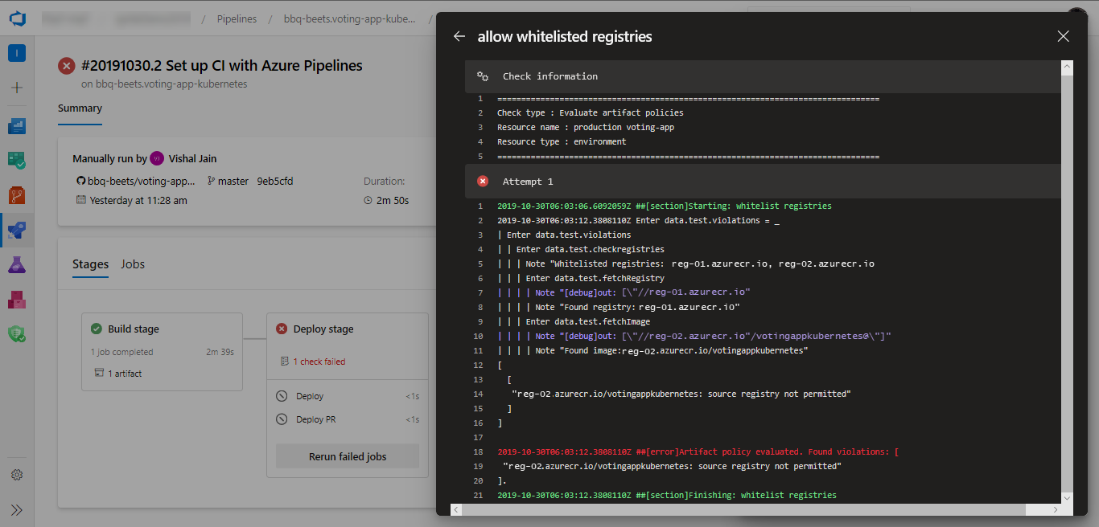This screenshot has height=527, width=1099.
Task: Select the Repos branch icon in sidebar
Action: (16, 194)
